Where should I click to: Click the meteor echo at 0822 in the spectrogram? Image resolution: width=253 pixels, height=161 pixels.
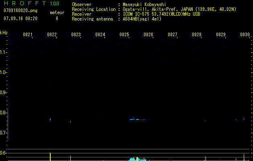click(50, 119)
